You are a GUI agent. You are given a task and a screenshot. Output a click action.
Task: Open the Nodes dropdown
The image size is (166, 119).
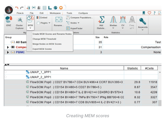tap(73, 23)
